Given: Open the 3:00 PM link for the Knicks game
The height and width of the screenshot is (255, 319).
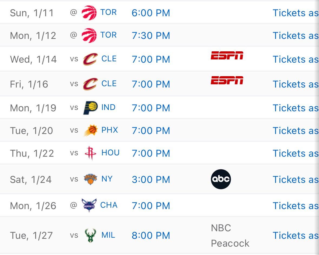Looking at the screenshot, I should pyautogui.click(x=151, y=179).
